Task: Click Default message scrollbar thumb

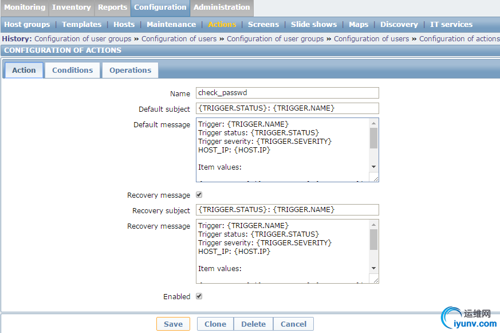Action: pyautogui.click(x=374, y=138)
